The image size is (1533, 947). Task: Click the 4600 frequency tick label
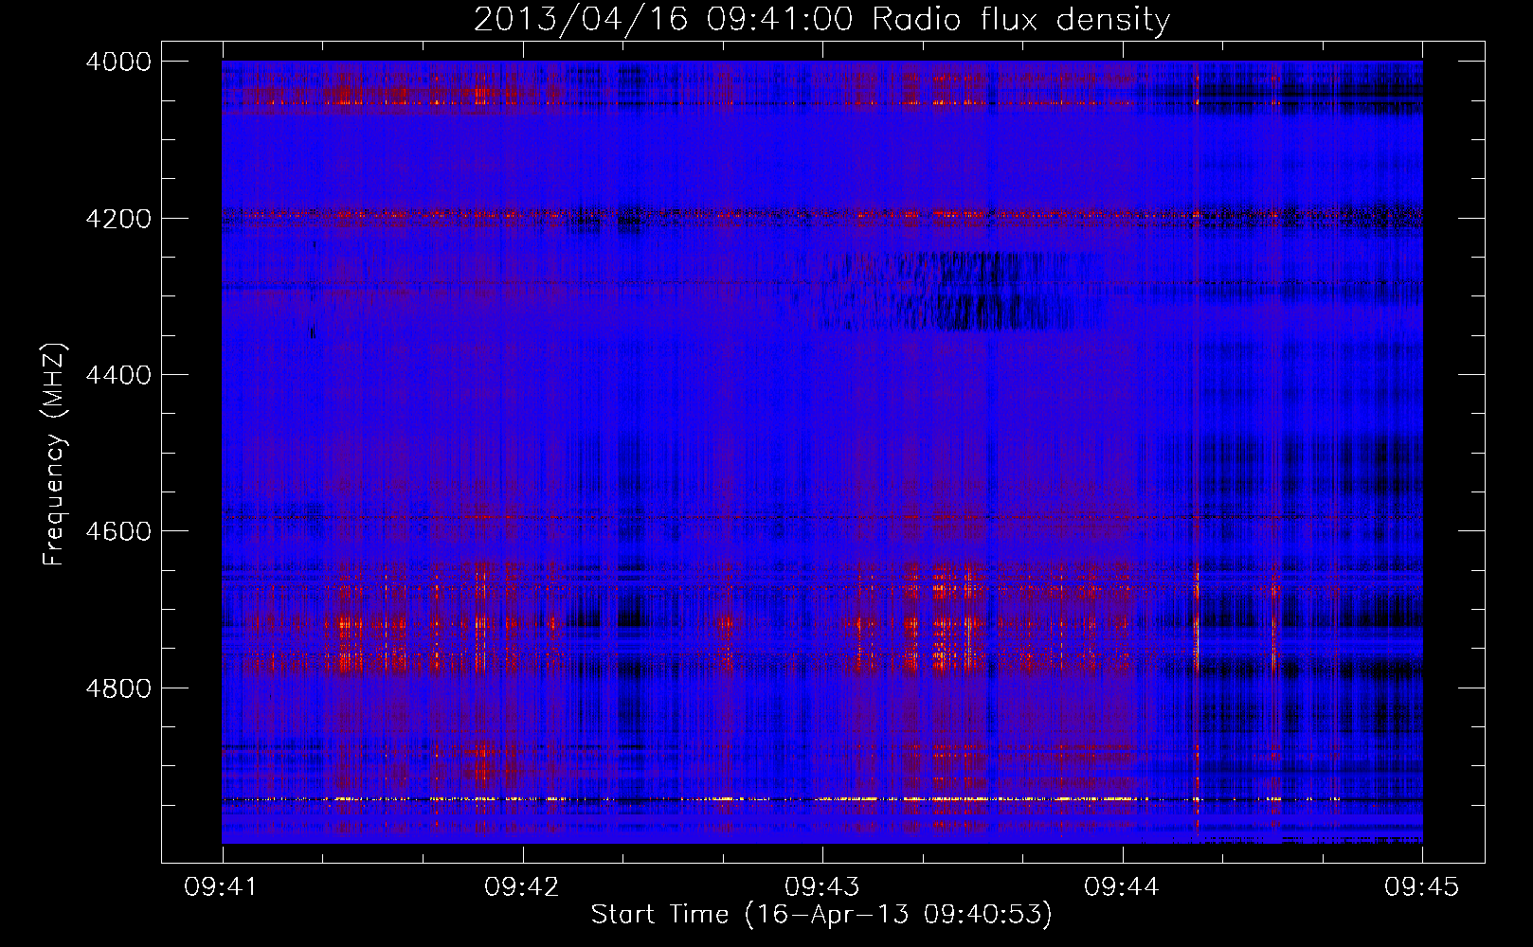(118, 531)
